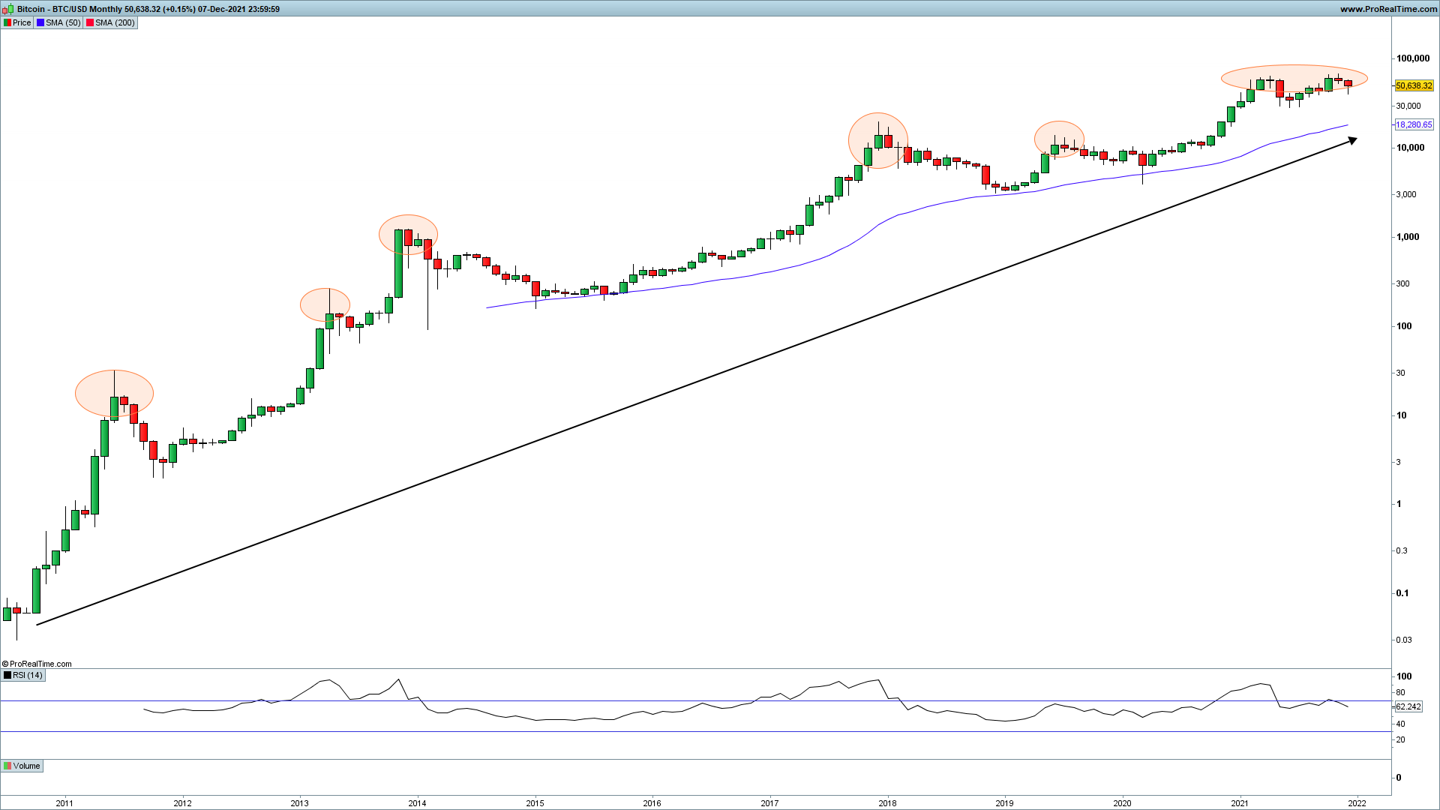This screenshot has width=1440, height=810.
Task: Click the ProRealTime.com copyright text
Action: [x=37, y=664]
